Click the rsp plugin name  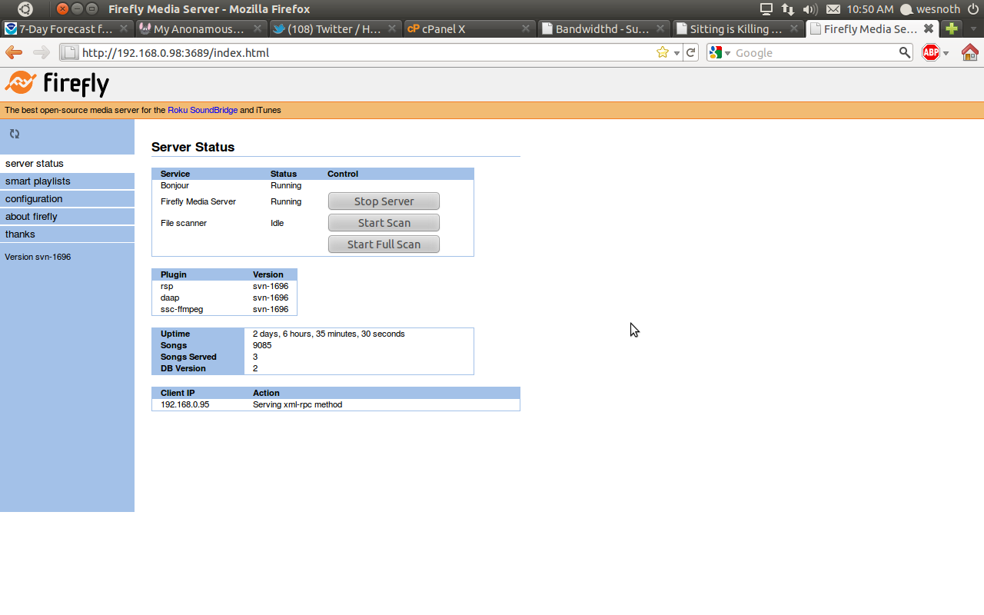tap(167, 286)
